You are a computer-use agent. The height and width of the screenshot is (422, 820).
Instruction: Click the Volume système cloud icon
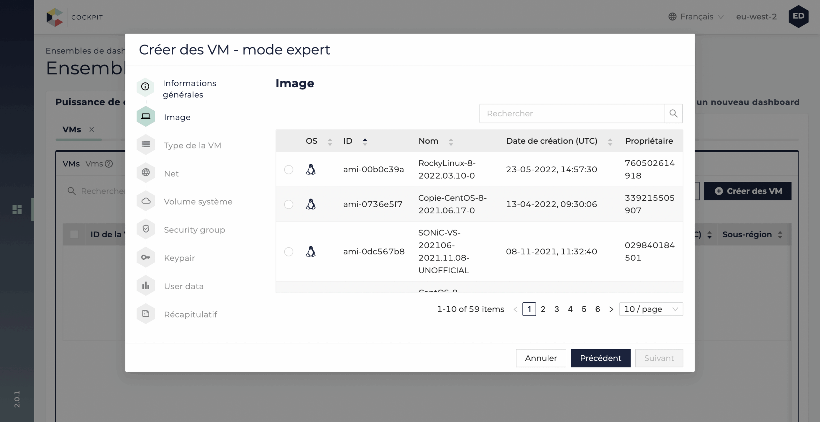146,201
